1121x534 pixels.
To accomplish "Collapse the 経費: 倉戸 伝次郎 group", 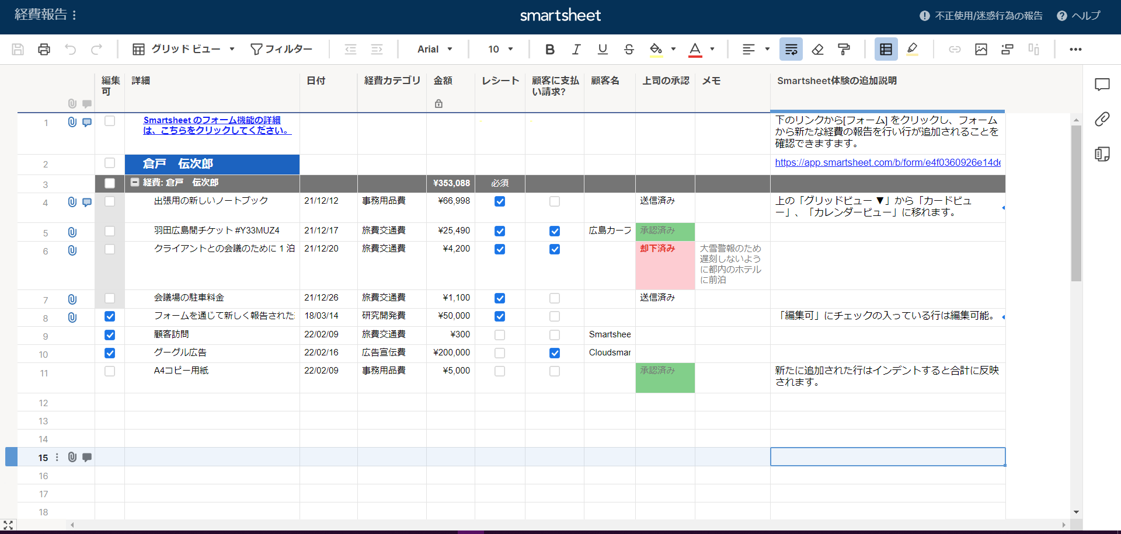I will (135, 183).
